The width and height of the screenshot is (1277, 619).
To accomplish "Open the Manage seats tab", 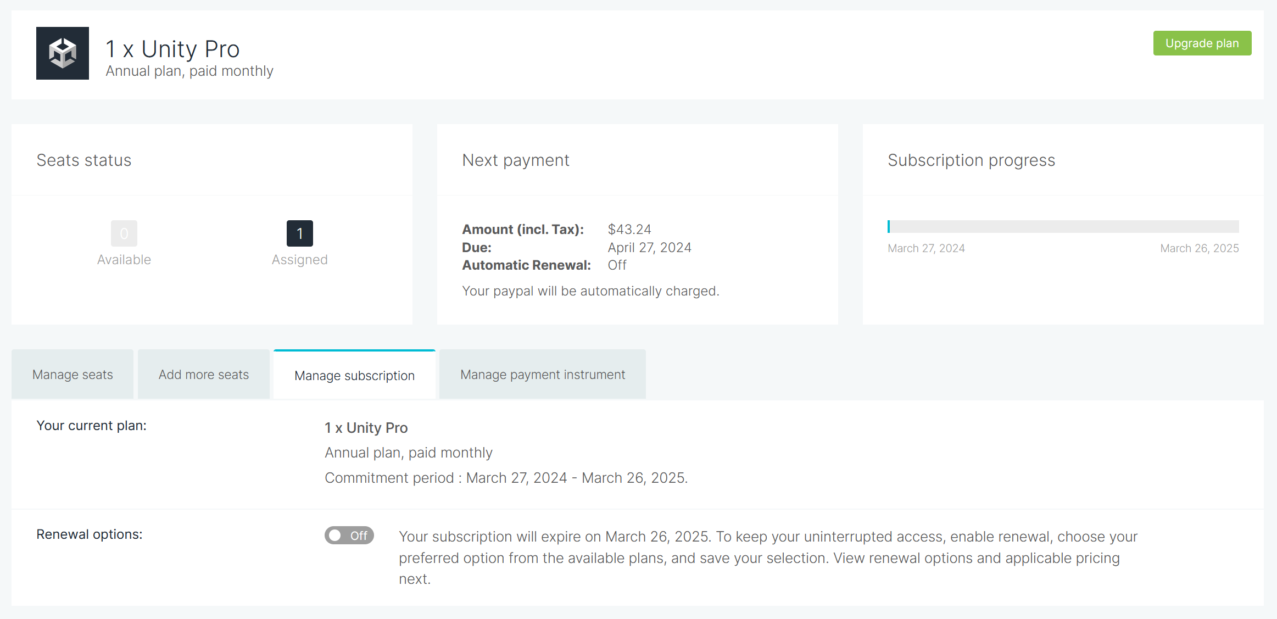I will point(73,375).
